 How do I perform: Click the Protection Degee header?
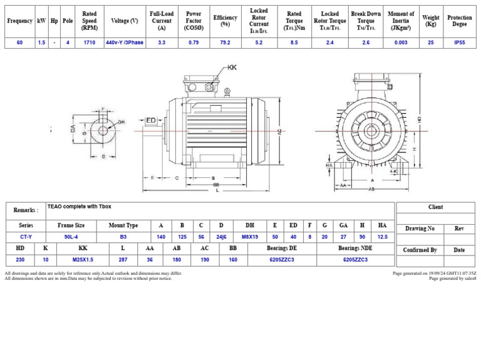(460, 21)
